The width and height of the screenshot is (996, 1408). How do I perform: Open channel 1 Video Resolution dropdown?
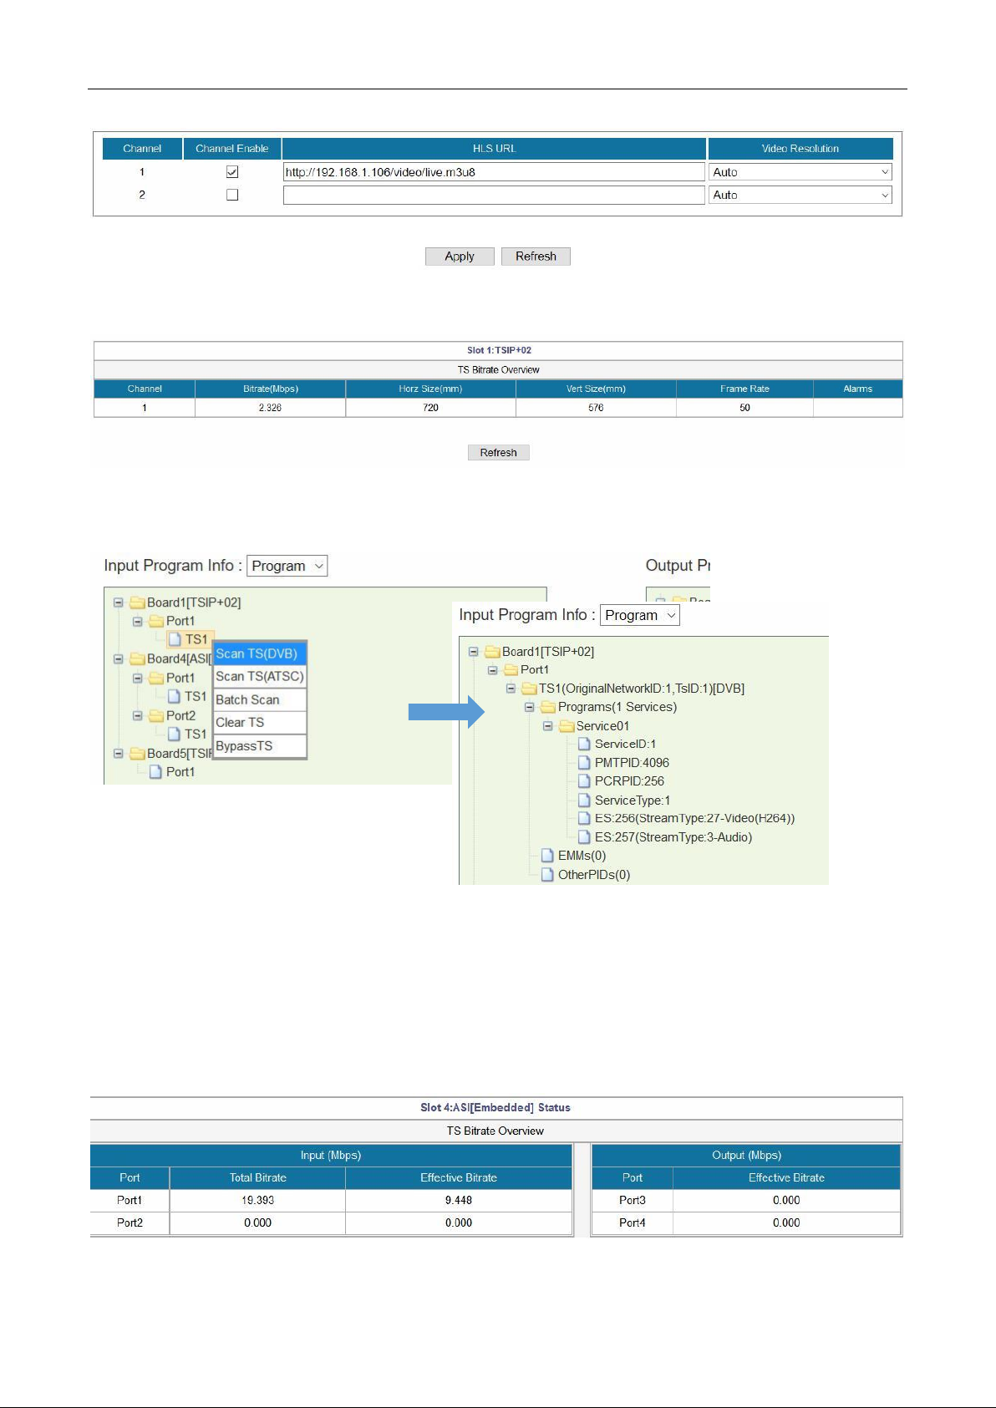(x=800, y=172)
